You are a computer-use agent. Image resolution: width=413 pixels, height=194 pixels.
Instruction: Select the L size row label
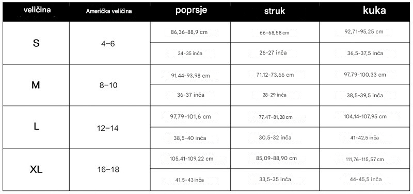coord(36,127)
